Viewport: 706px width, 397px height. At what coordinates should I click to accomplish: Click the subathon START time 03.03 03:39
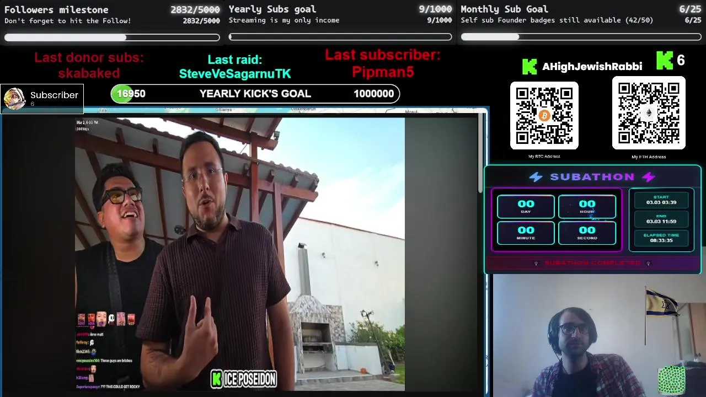pyautogui.click(x=661, y=202)
